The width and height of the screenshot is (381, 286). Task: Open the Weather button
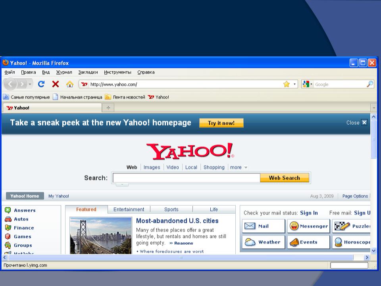(264, 242)
